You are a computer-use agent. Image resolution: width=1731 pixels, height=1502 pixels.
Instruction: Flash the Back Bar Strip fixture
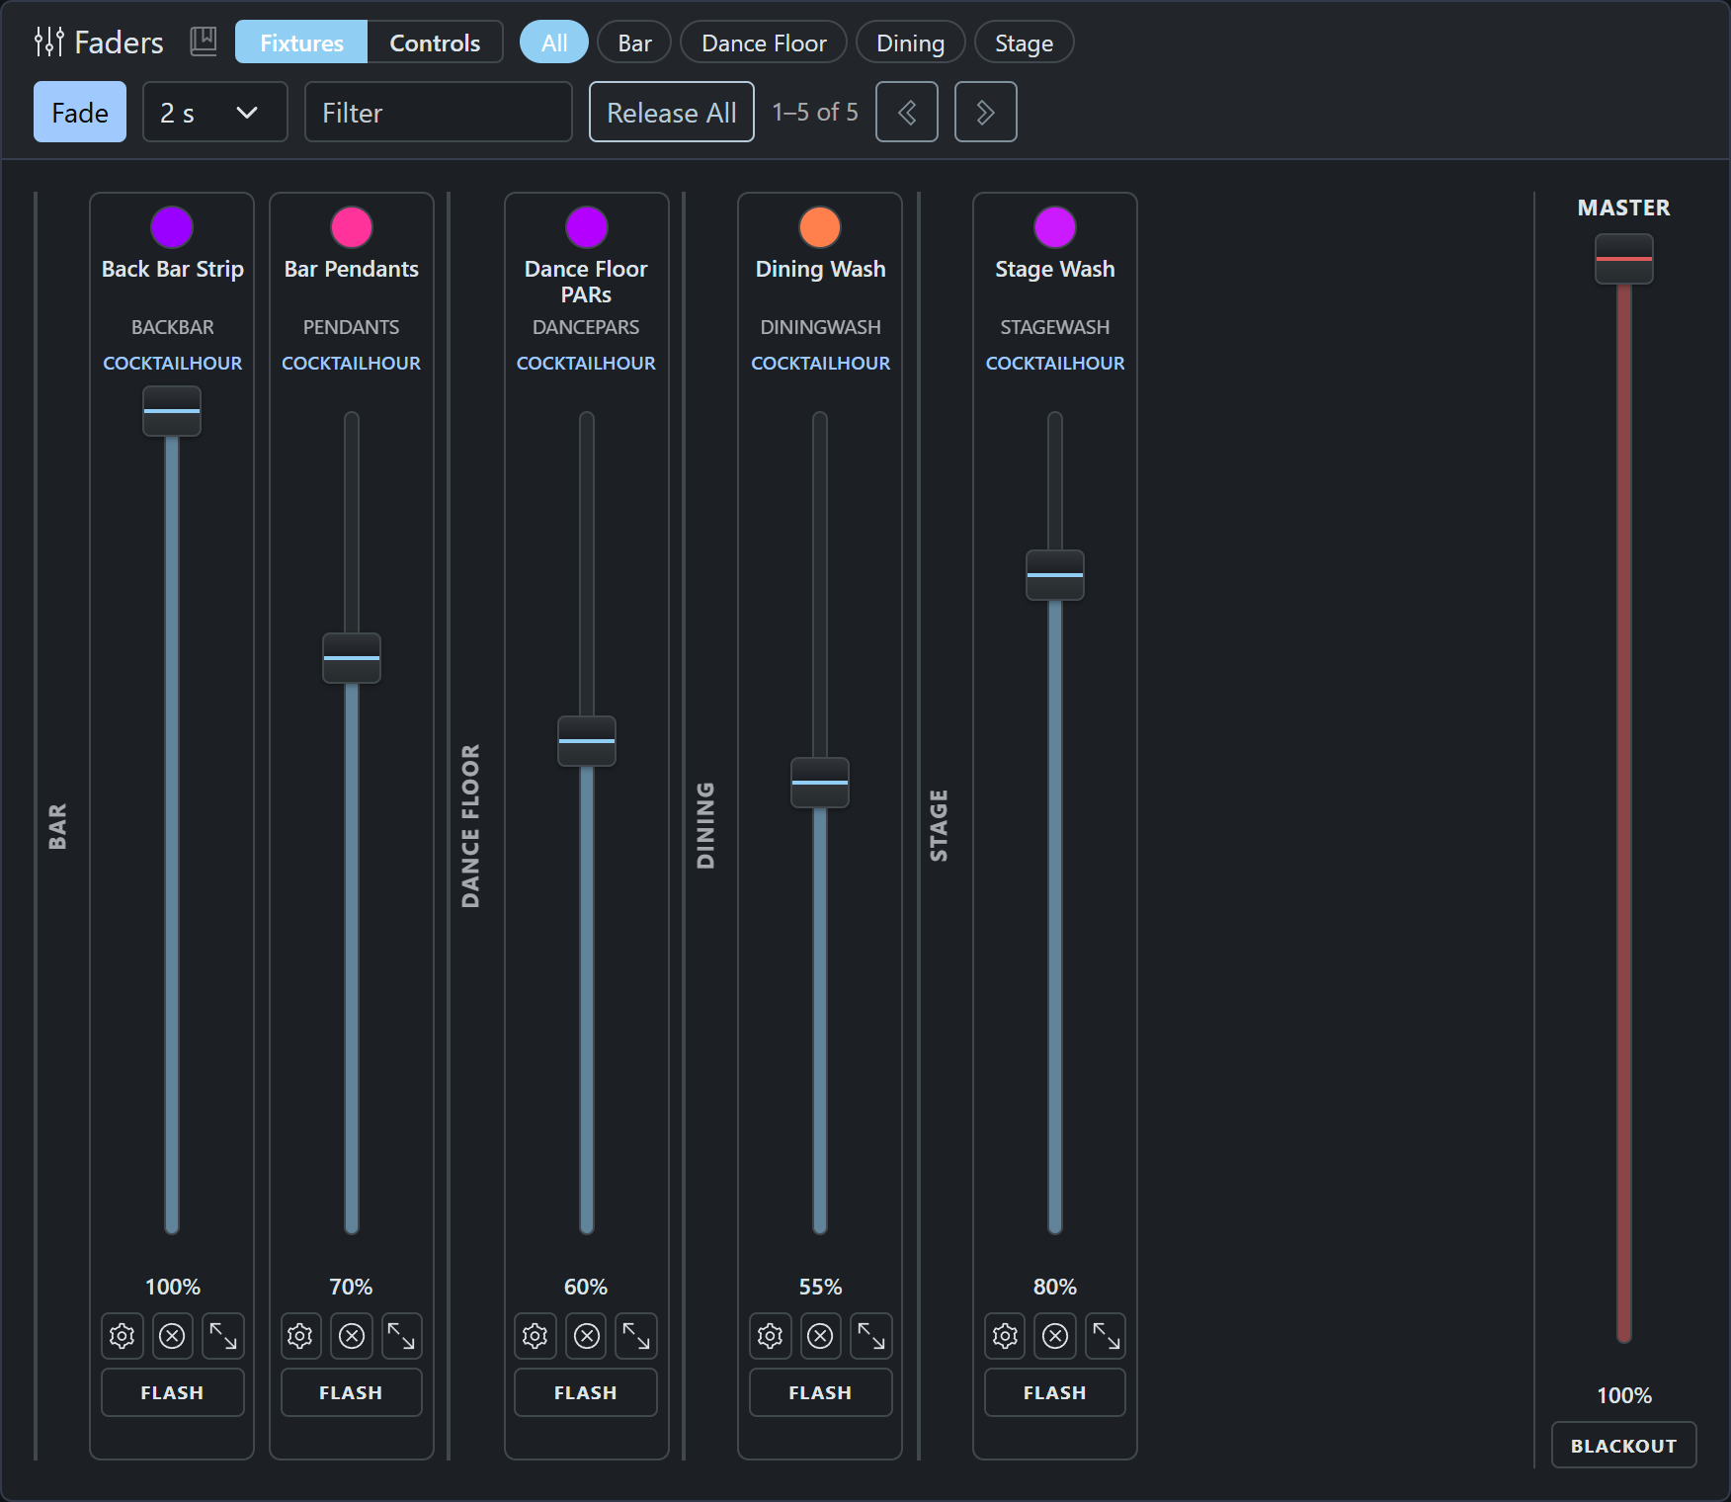(172, 1392)
